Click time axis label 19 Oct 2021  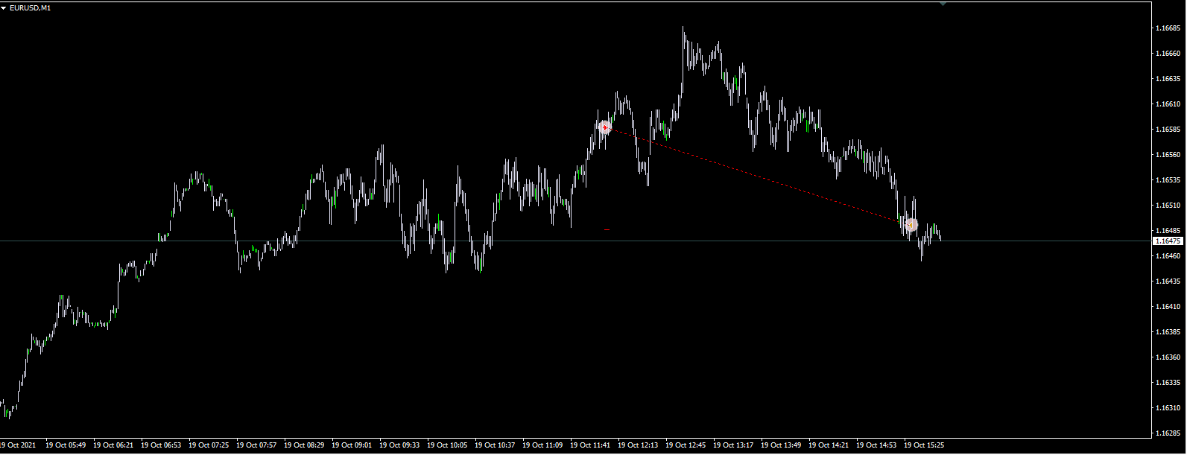pyautogui.click(x=18, y=445)
